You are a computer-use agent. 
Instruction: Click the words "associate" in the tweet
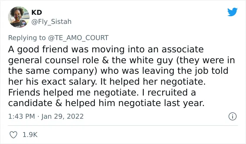[x=183, y=50]
